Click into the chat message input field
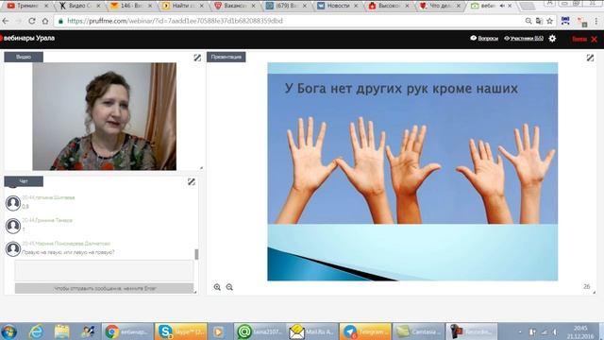The width and height of the screenshot is (604, 340). (x=104, y=271)
